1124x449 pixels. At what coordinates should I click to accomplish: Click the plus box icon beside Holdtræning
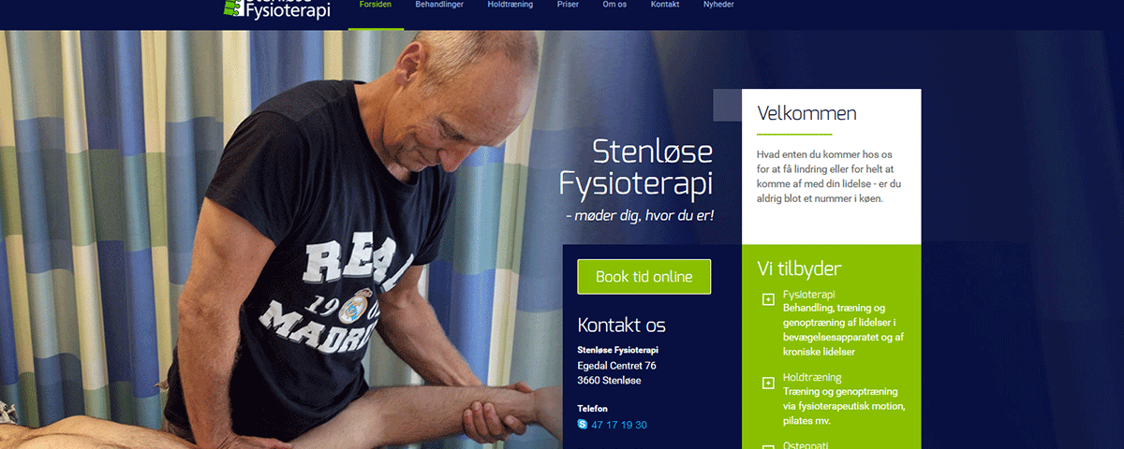[x=768, y=384]
